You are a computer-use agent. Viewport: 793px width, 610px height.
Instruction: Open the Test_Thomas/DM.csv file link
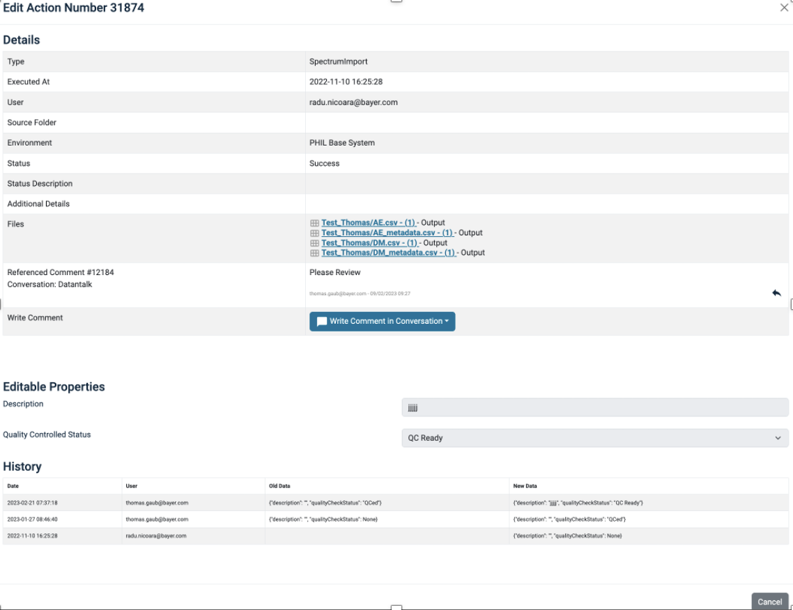pos(369,243)
